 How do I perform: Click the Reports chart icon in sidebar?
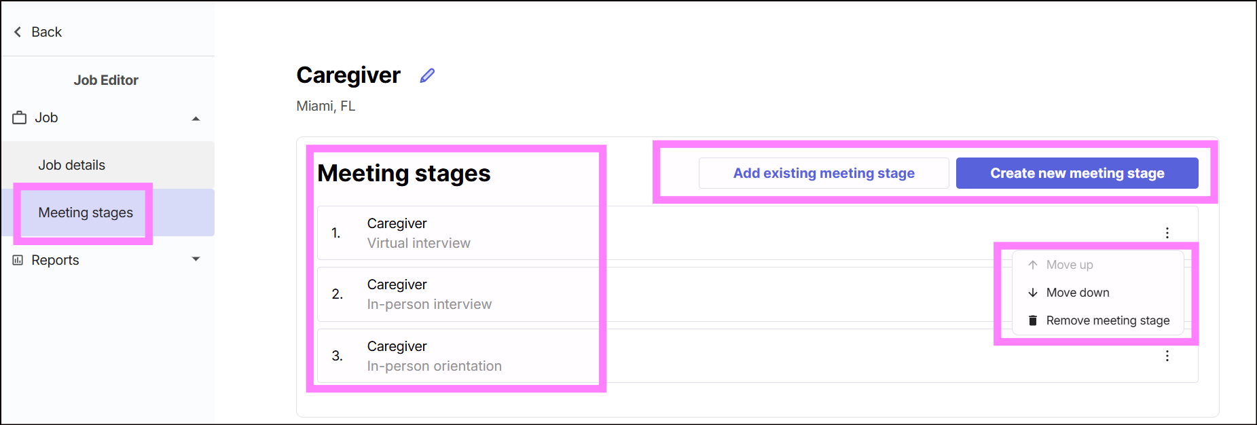(x=18, y=260)
